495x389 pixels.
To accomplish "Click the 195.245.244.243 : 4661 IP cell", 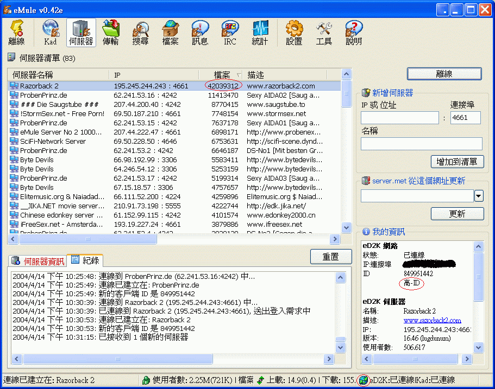I will coord(151,86).
